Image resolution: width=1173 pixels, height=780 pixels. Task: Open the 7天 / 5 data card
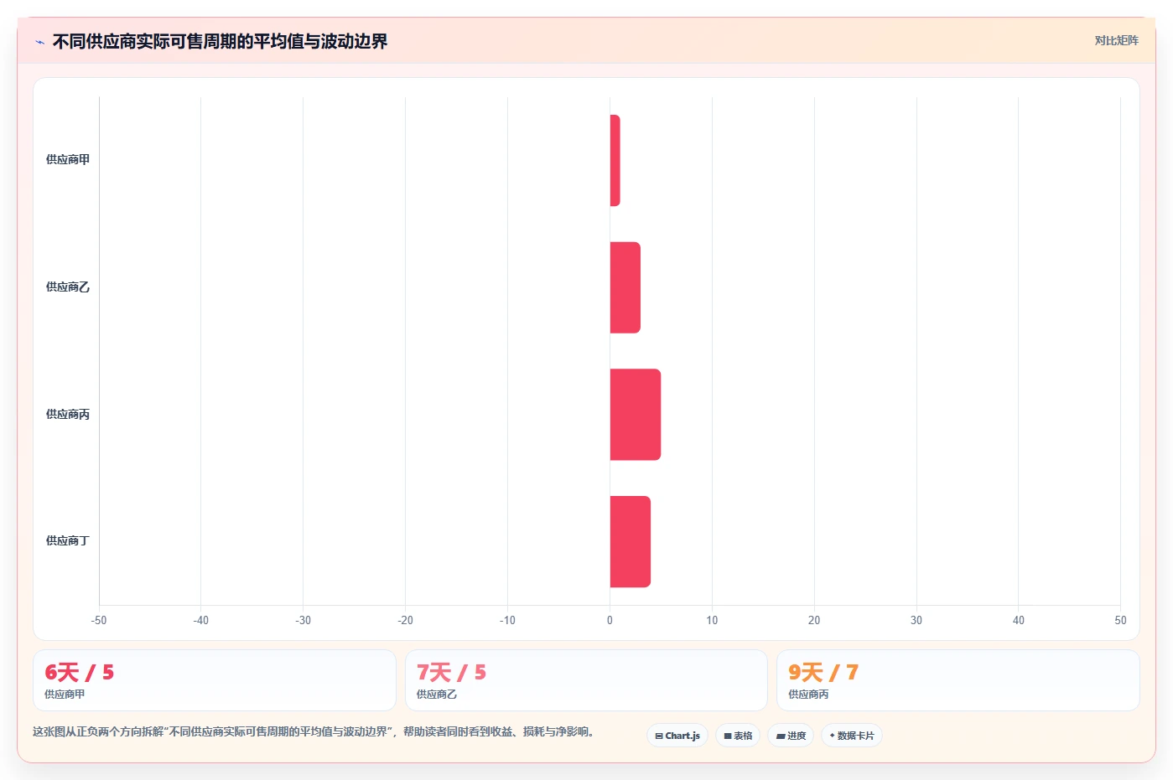coord(586,680)
